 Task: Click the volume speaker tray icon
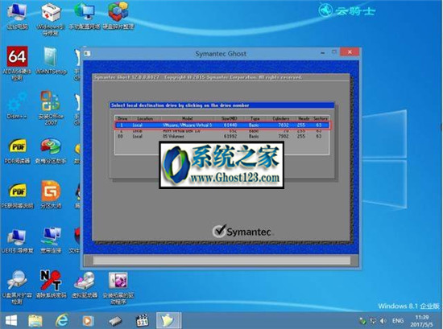383,321
